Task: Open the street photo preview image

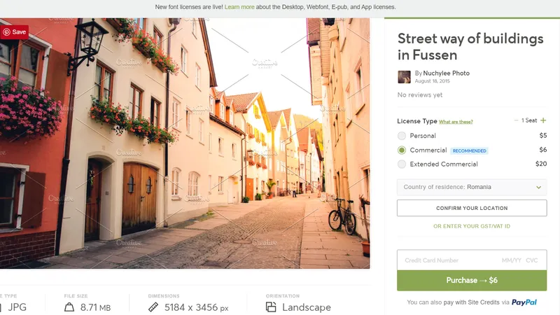Action: 185,143
